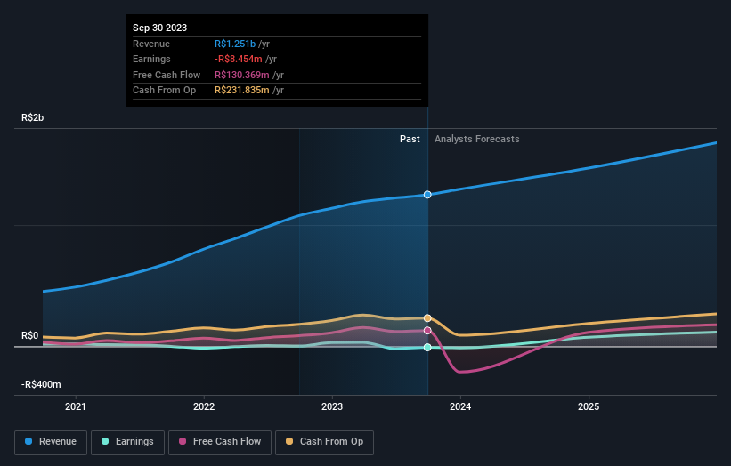Click the R$0 y-axis label
The height and width of the screenshot is (466, 731).
click(x=30, y=335)
